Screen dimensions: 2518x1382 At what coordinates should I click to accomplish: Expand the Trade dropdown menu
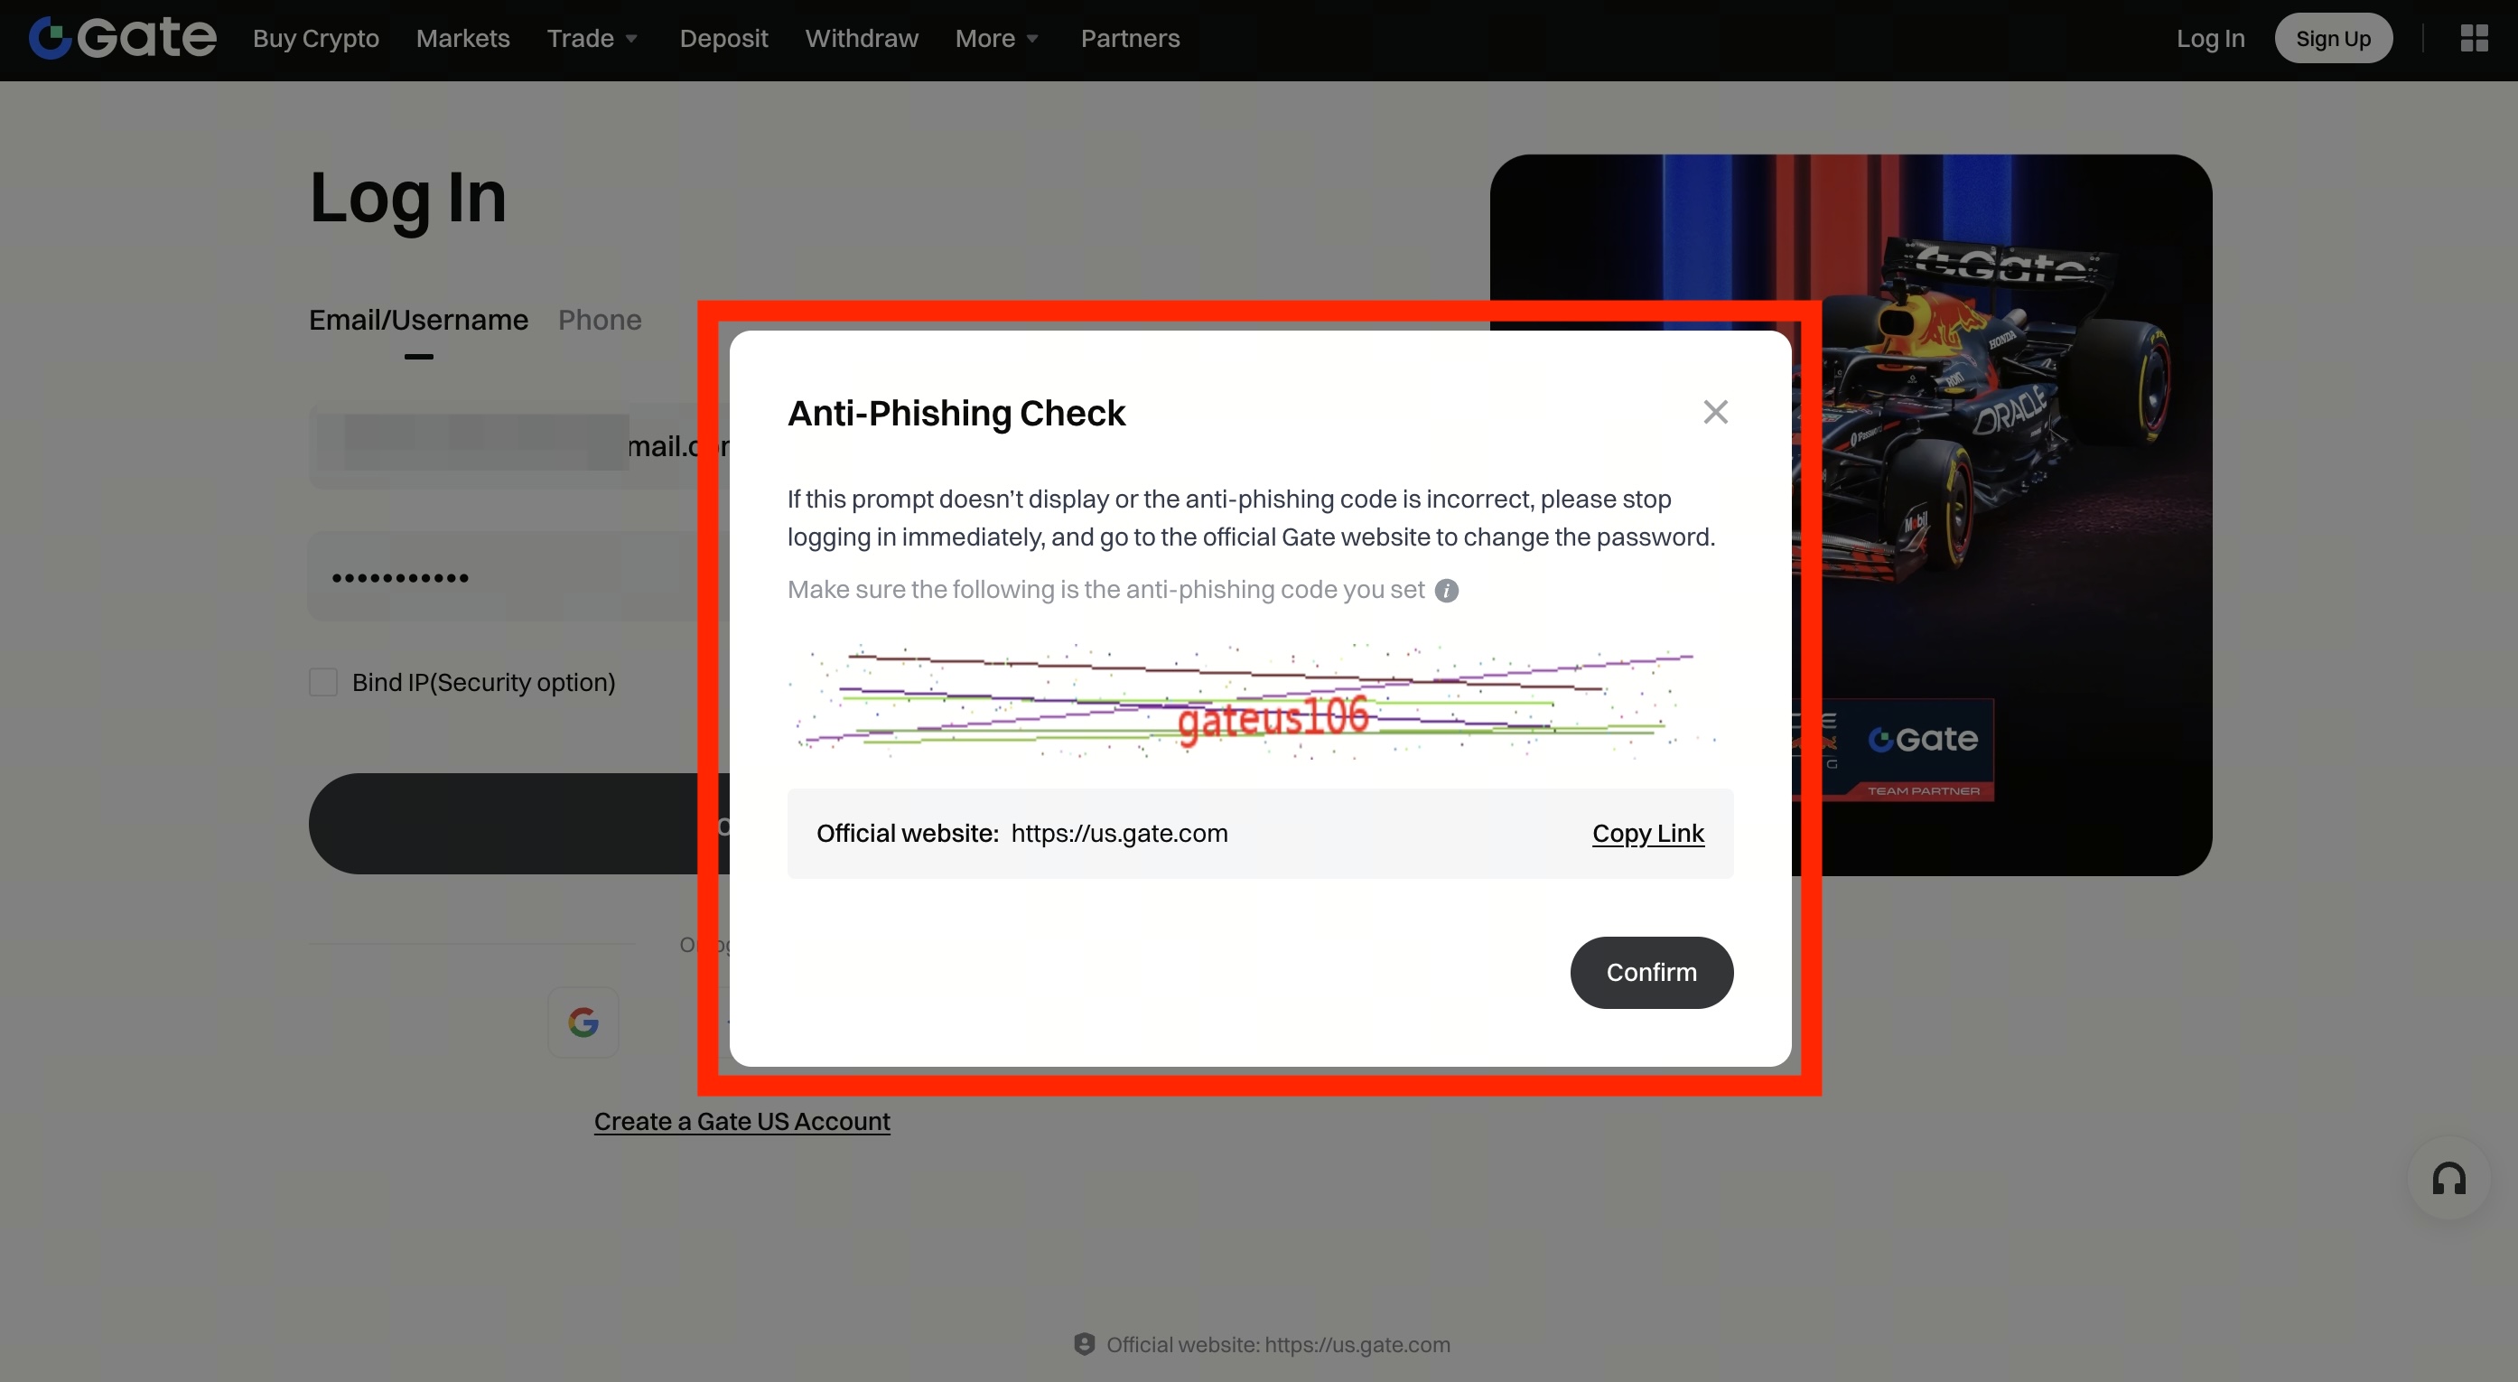(592, 38)
